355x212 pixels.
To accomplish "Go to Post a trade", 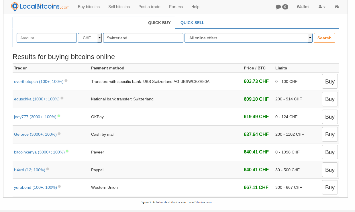I will pyautogui.click(x=149, y=7).
